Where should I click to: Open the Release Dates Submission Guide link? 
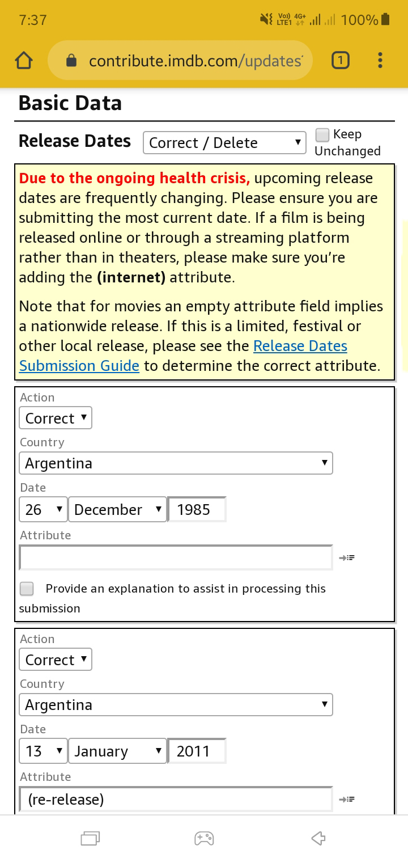(183, 356)
